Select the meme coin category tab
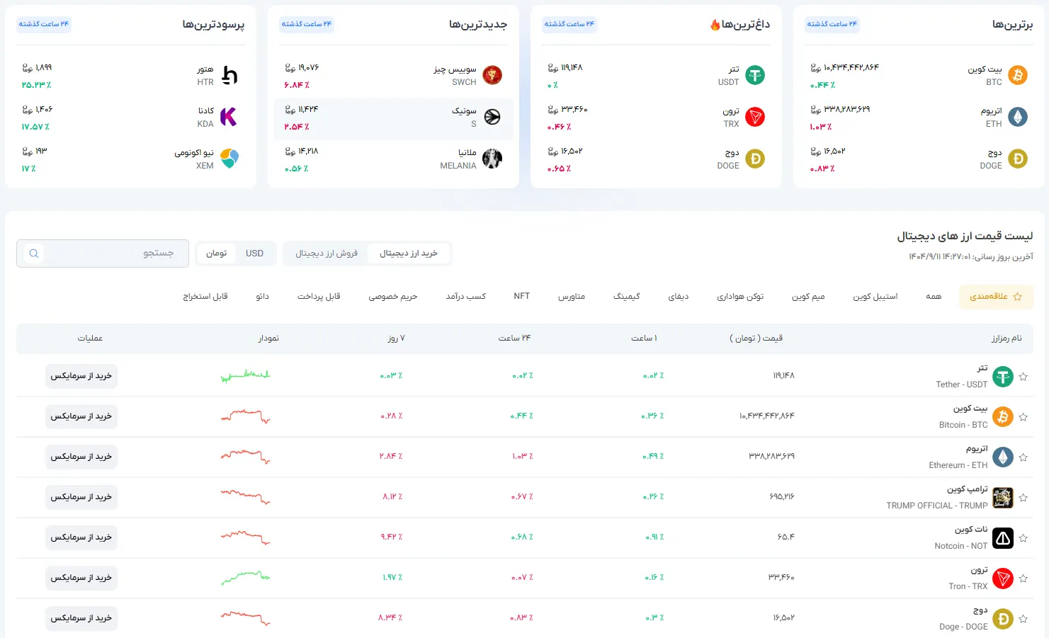 point(807,297)
